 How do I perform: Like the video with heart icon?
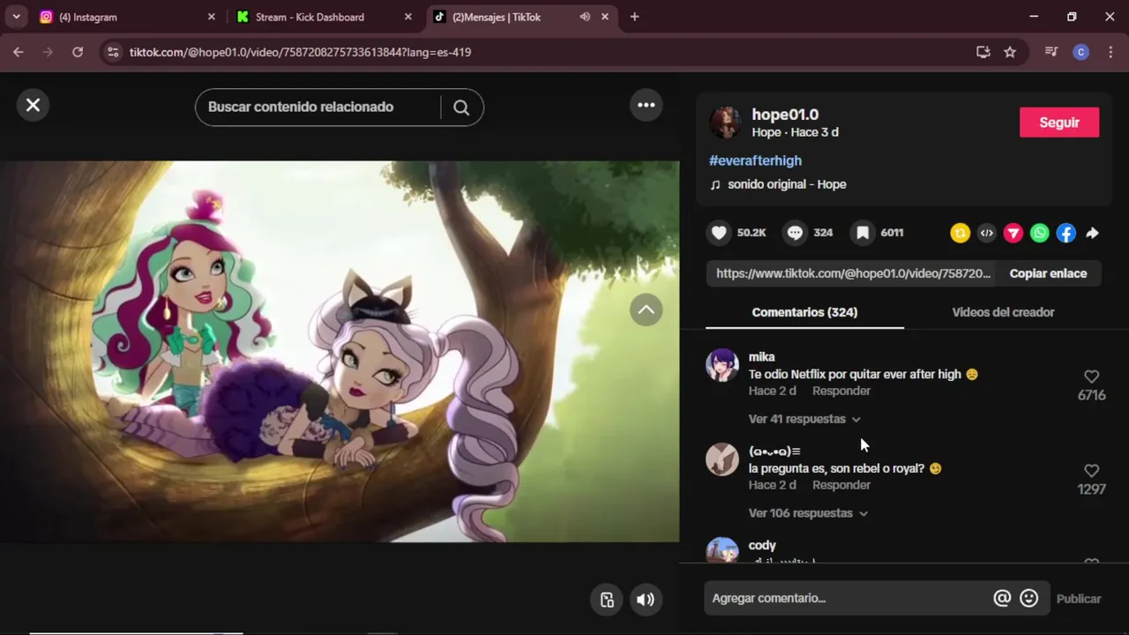pyautogui.click(x=719, y=233)
